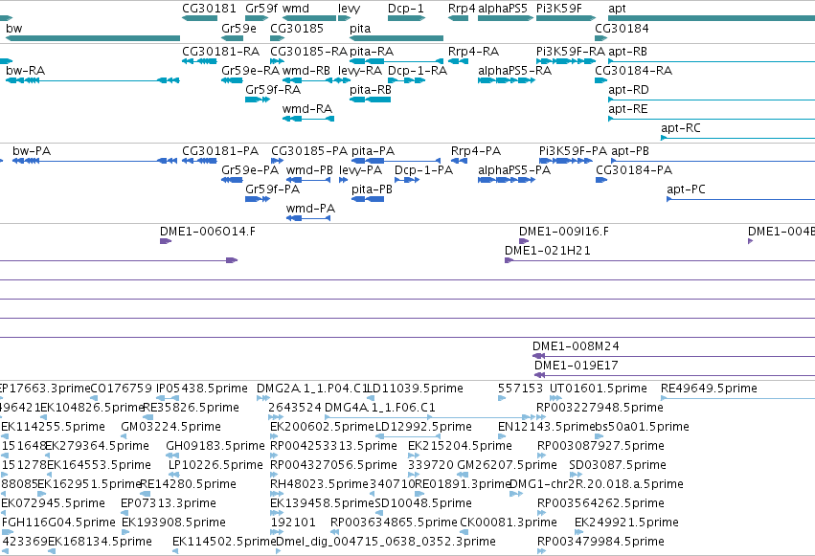Select the EK200602.5prime EST label
This screenshot has width=815, height=556.
[x=322, y=426]
